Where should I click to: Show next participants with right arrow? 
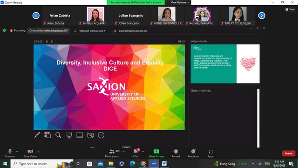(x=262, y=15)
